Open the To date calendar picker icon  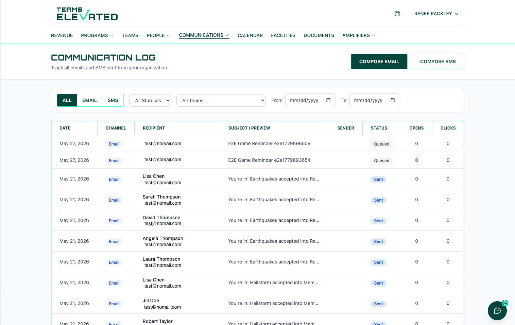click(x=393, y=100)
